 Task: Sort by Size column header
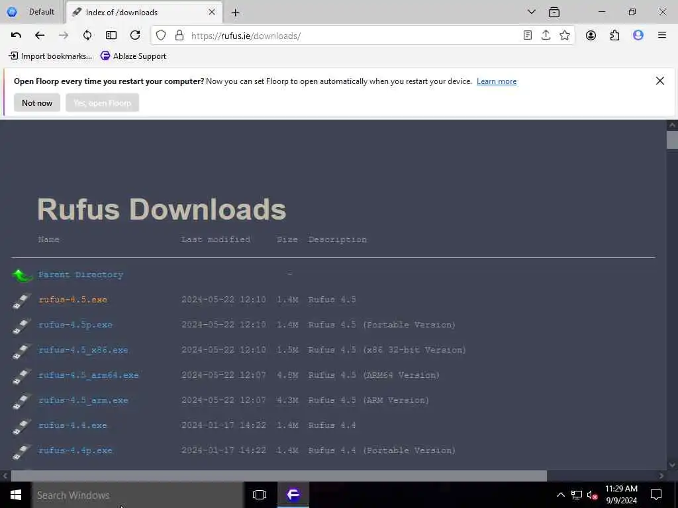click(287, 239)
